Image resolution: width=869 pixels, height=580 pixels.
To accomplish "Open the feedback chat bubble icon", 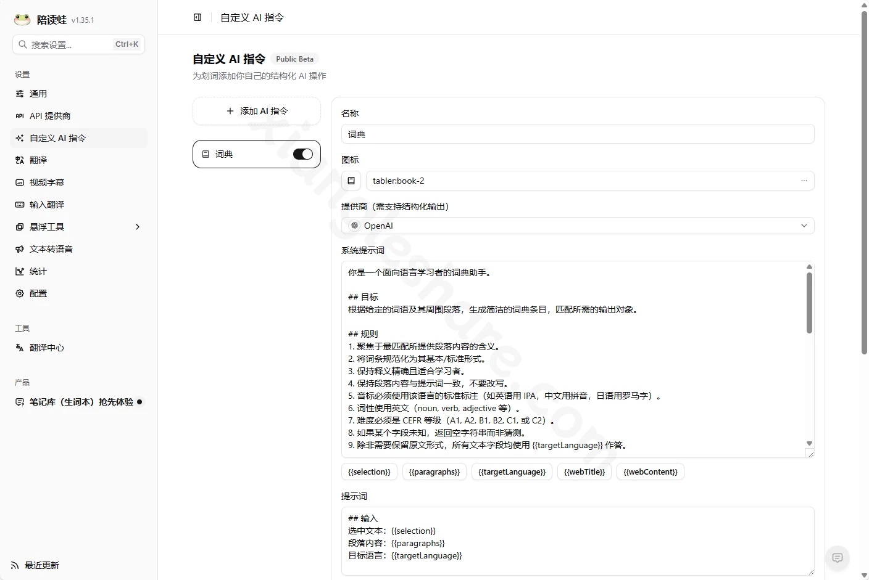I will tap(838, 558).
